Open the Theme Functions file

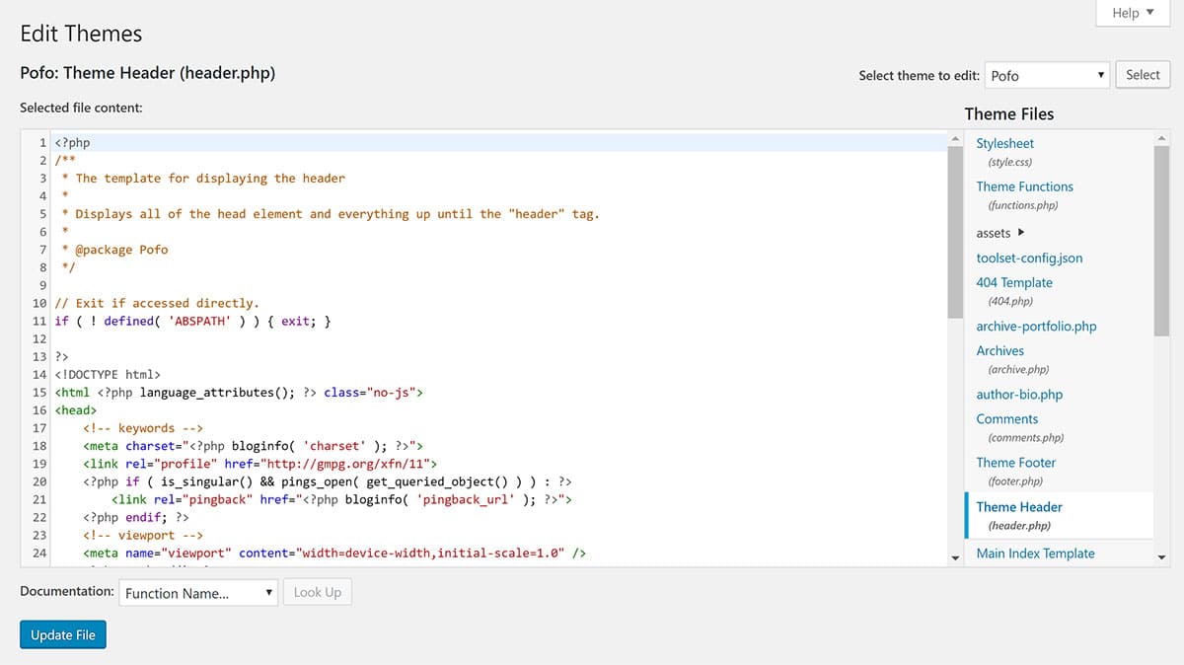click(1024, 186)
